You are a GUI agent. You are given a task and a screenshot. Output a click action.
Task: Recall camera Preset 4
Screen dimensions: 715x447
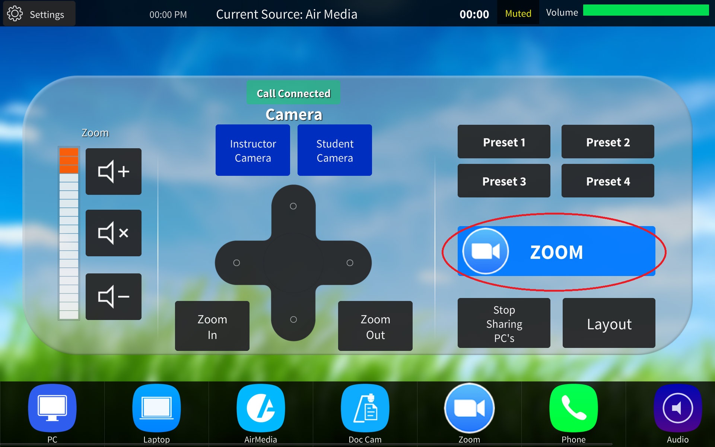point(608,181)
